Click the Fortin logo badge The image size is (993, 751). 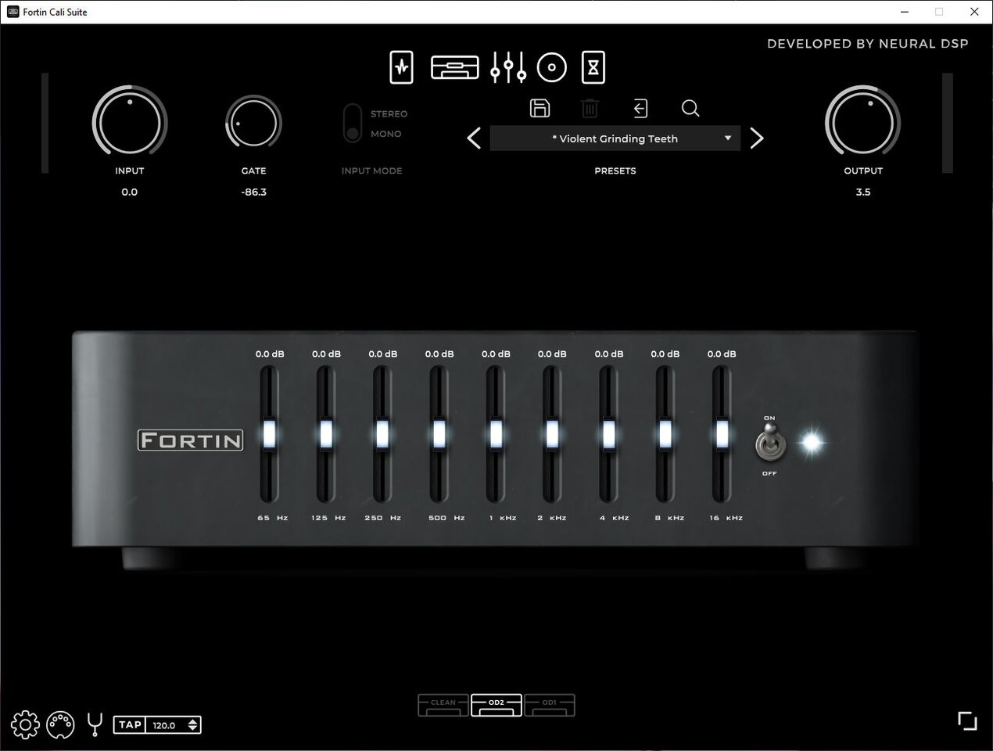click(x=191, y=440)
